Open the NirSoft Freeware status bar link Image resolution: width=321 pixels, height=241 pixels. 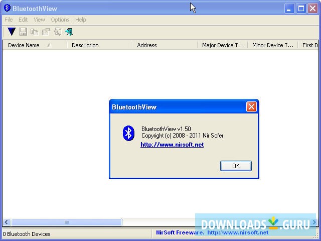212,232
